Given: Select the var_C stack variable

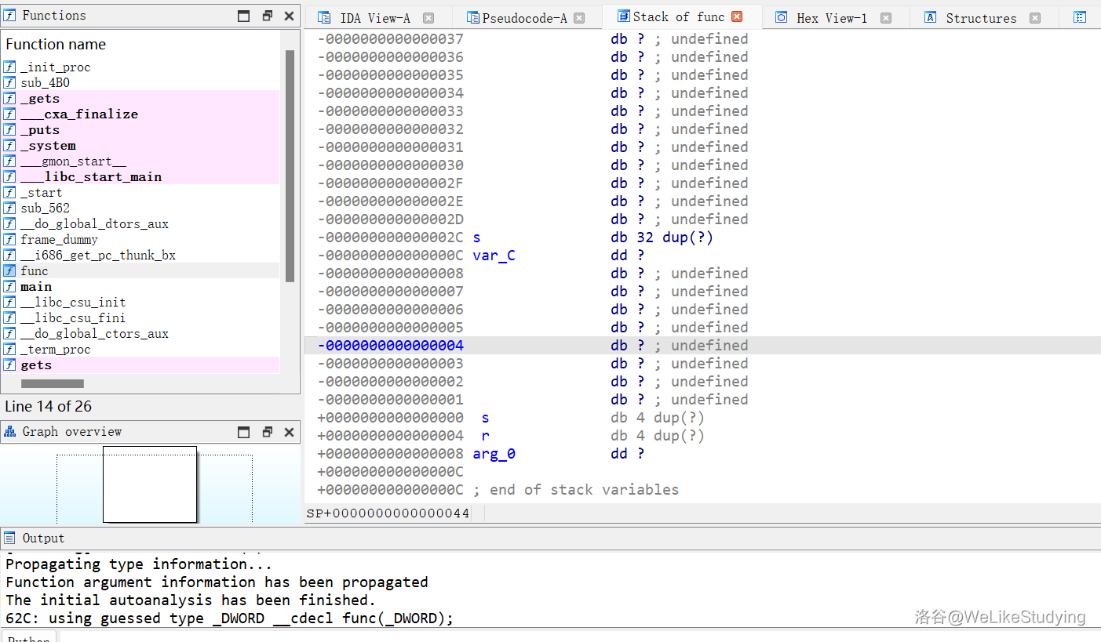Looking at the screenshot, I should (x=494, y=256).
